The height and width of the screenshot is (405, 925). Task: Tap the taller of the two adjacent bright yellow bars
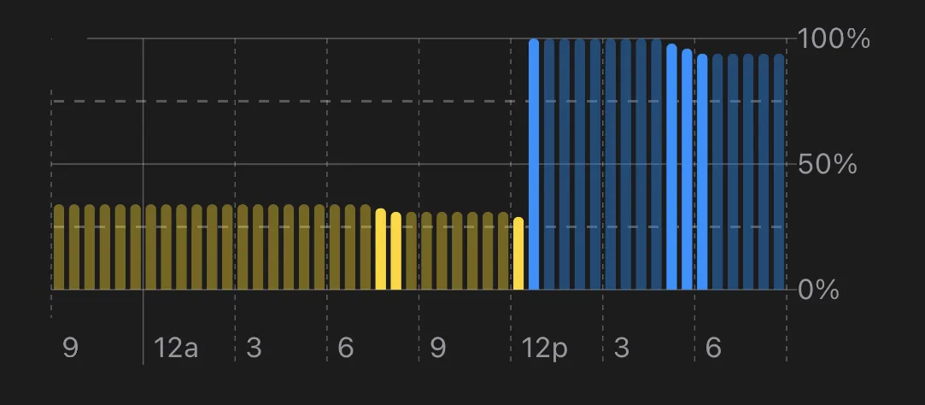(380, 249)
